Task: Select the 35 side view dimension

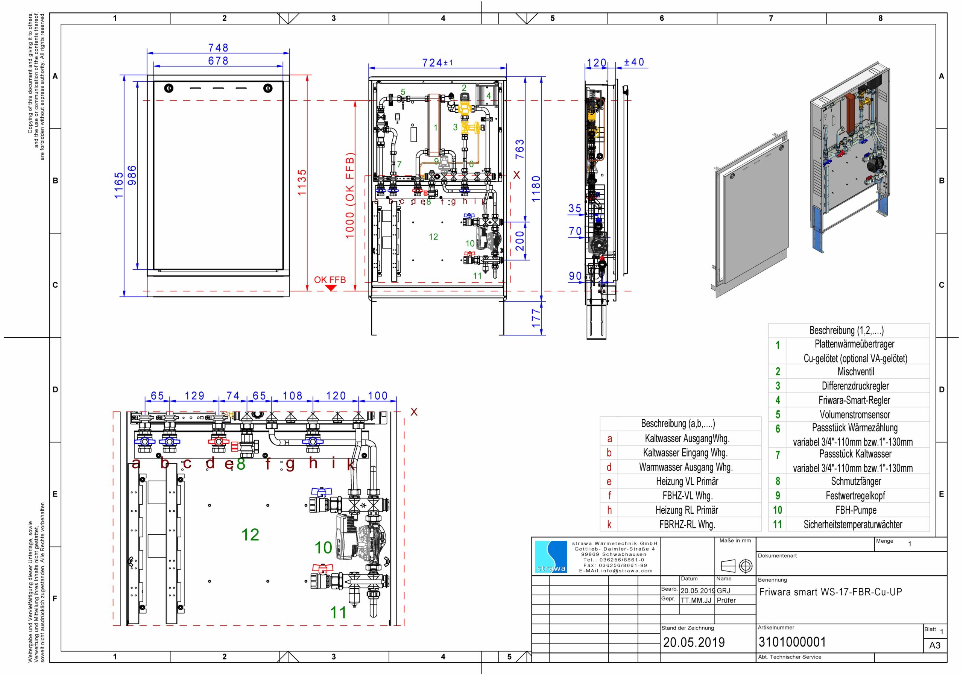Action: pyautogui.click(x=575, y=208)
